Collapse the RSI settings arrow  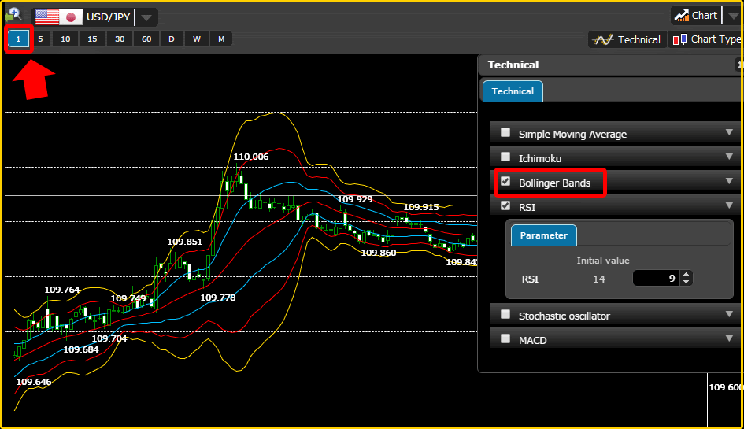(x=729, y=205)
